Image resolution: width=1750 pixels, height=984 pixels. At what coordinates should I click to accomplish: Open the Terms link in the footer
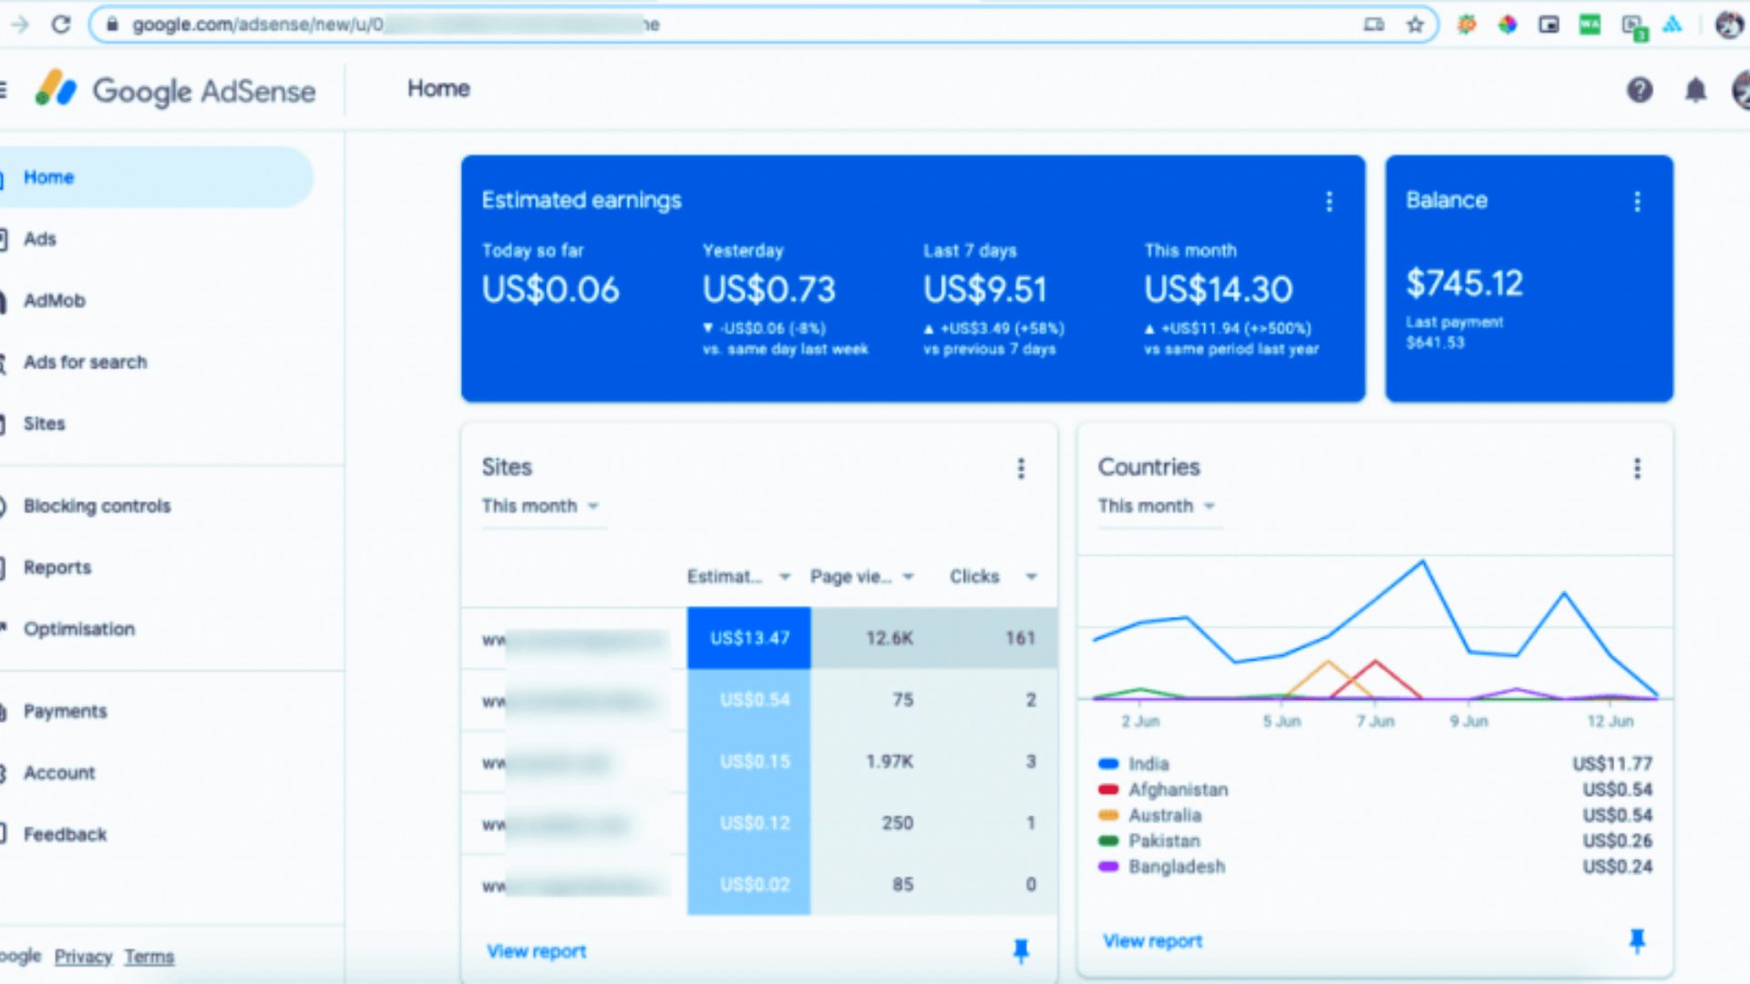(149, 957)
